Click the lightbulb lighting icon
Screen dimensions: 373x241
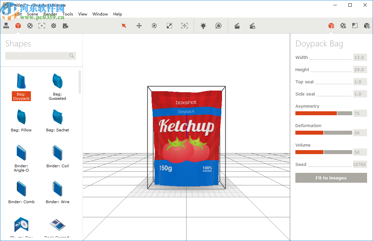tap(203, 26)
